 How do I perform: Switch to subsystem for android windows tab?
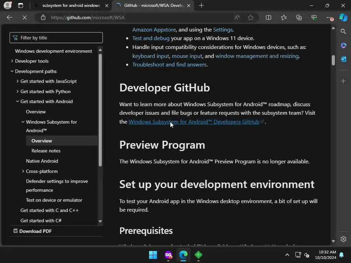click(71, 5)
